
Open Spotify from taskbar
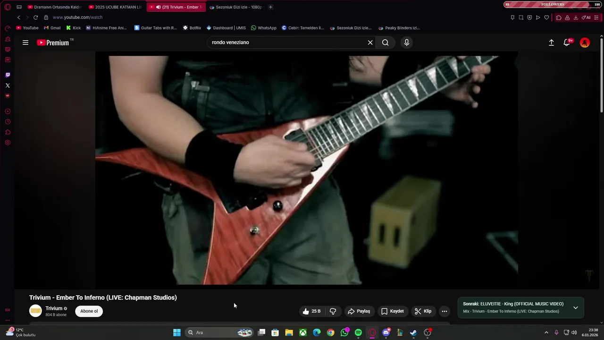[x=358, y=332]
